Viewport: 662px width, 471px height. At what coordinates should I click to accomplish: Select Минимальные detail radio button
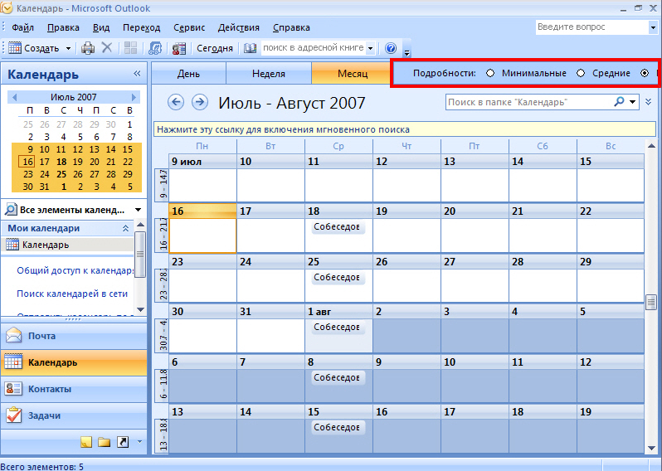click(490, 73)
